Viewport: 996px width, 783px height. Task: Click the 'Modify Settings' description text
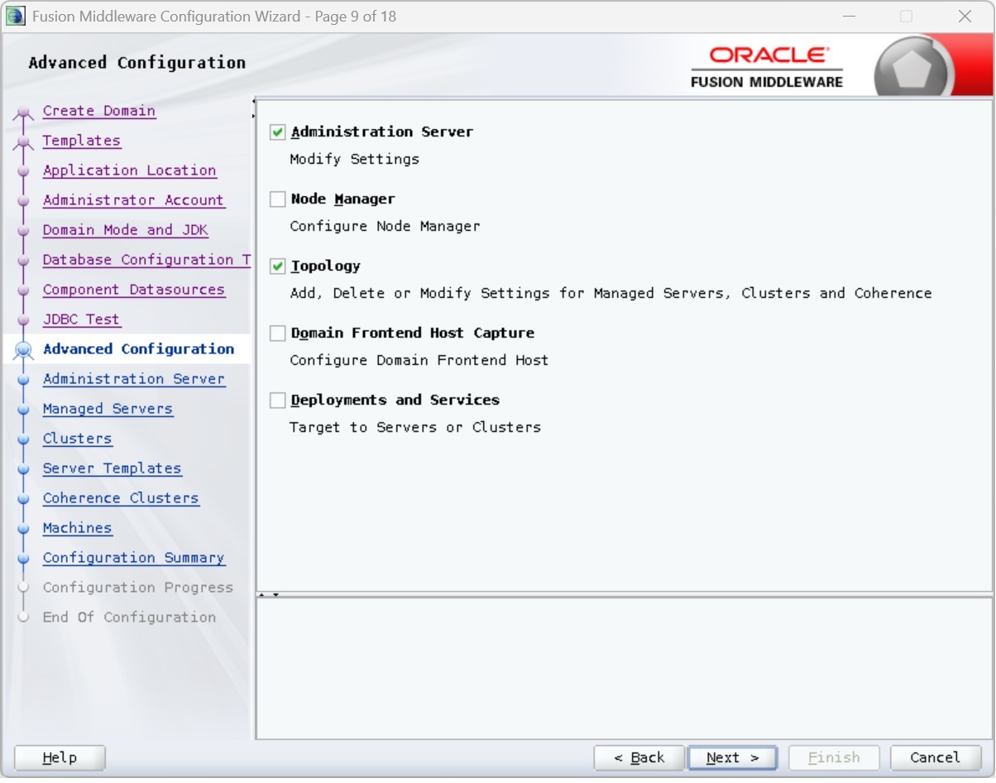(x=355, y=159)
